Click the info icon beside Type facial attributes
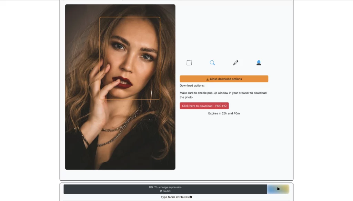 point(191,197)
